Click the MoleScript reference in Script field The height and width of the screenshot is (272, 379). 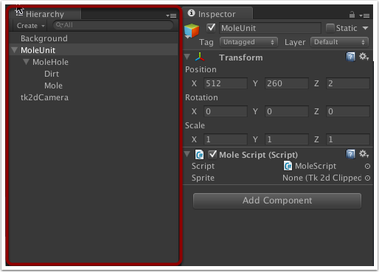click(x=316, y=166)
